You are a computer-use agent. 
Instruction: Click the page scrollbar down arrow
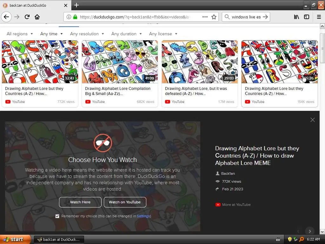point(322,232)
